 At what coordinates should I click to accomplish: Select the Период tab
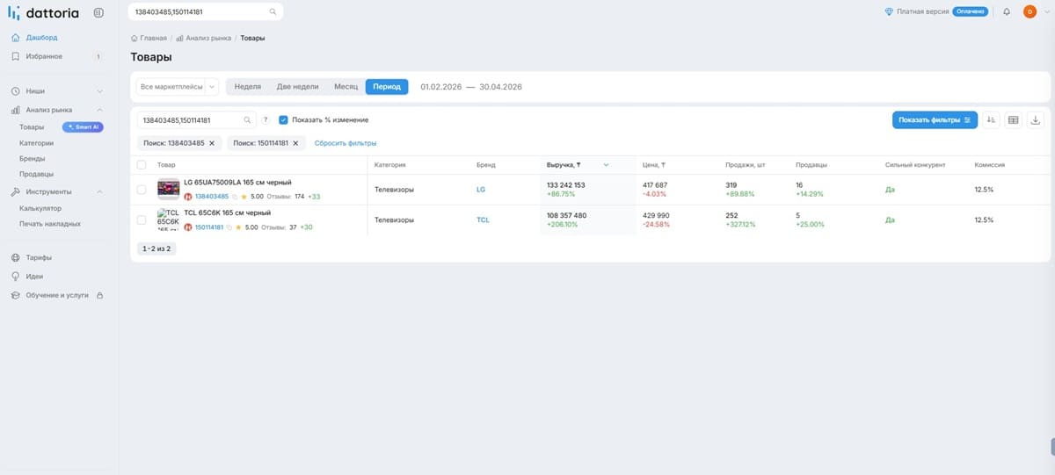[387, 87]
